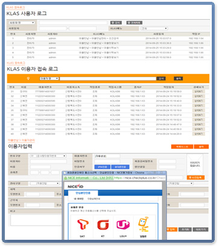Click 상세보기 button for row 32
Screen dimensions: 219x247
(x=198, y=96)
